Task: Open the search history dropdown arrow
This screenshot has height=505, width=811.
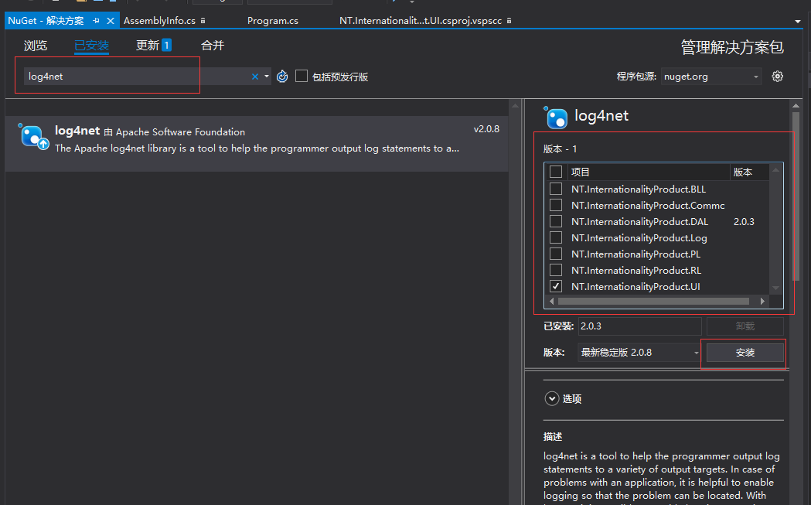Action: click(267, 77)
